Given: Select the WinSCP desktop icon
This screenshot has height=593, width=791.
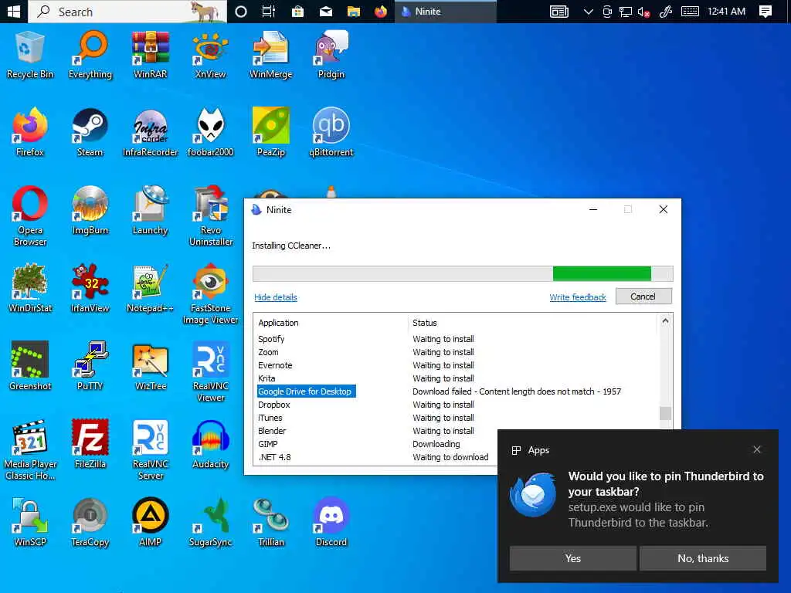Looking at the screenshot, I should click(x=30, y=523).
